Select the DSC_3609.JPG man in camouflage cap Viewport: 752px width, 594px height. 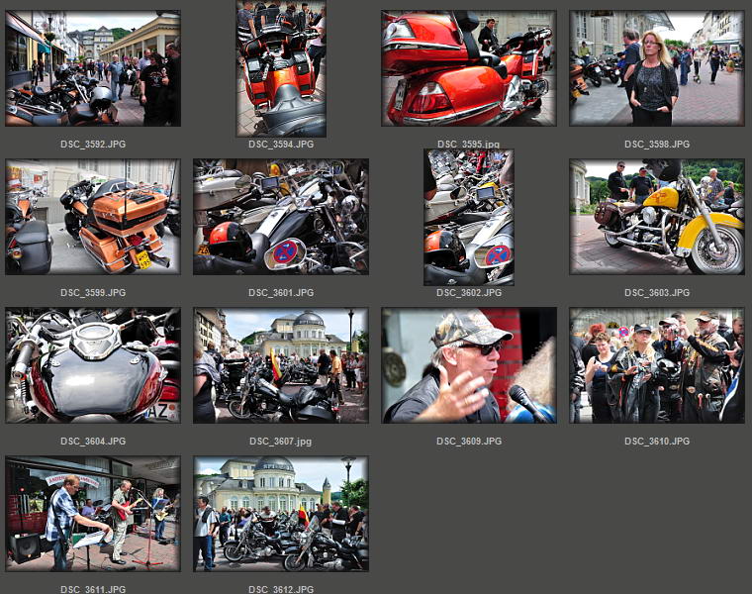(x=469, y=365)
